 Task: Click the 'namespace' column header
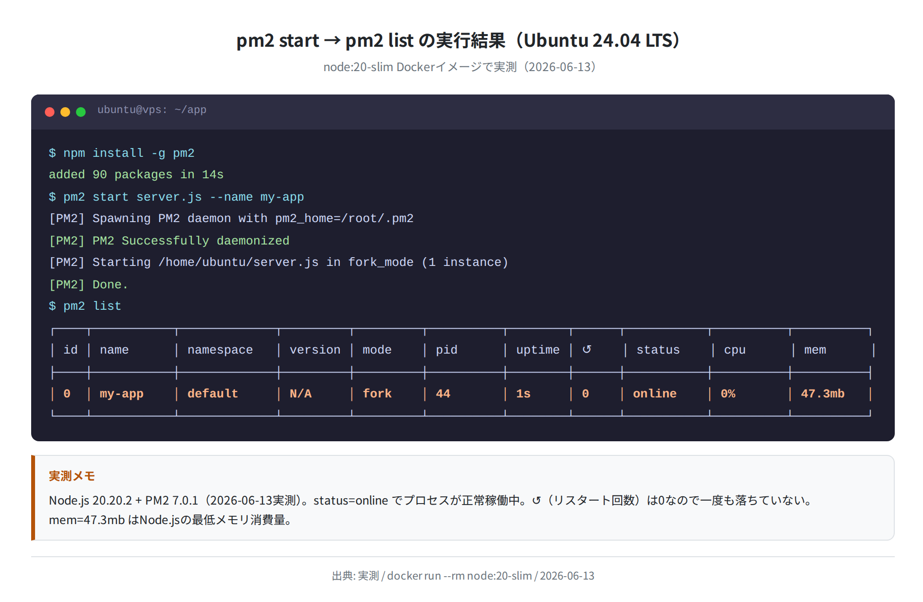click(220, 350)
